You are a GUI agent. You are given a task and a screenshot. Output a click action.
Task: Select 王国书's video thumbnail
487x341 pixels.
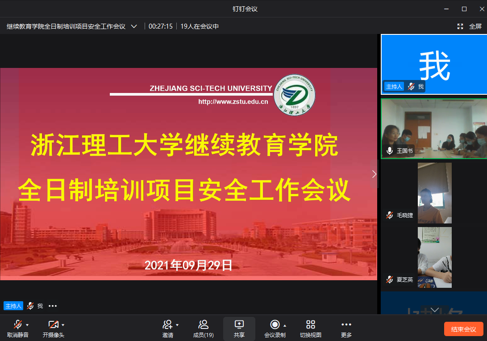tap(433, 129)
